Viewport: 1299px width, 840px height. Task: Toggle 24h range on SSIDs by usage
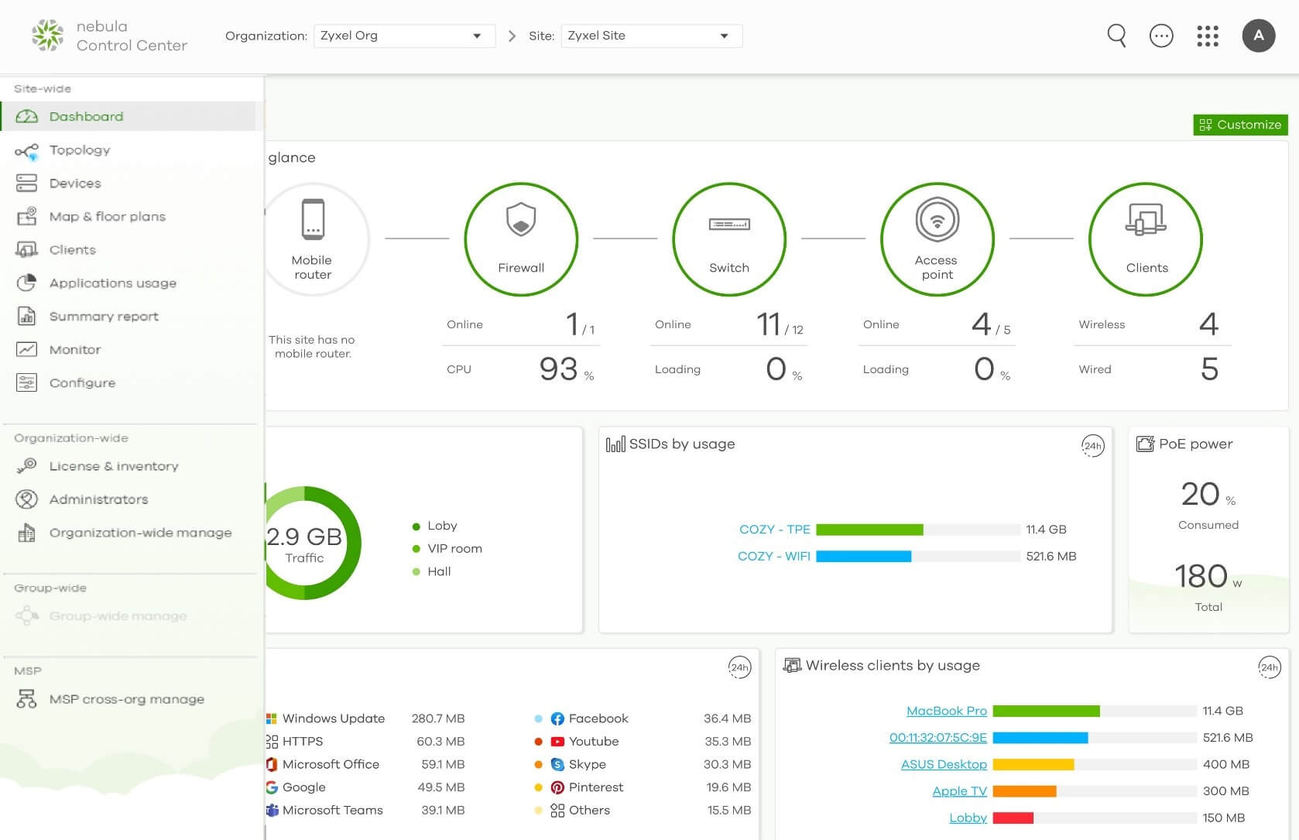pyautogui.click(x=1092, y=445)
